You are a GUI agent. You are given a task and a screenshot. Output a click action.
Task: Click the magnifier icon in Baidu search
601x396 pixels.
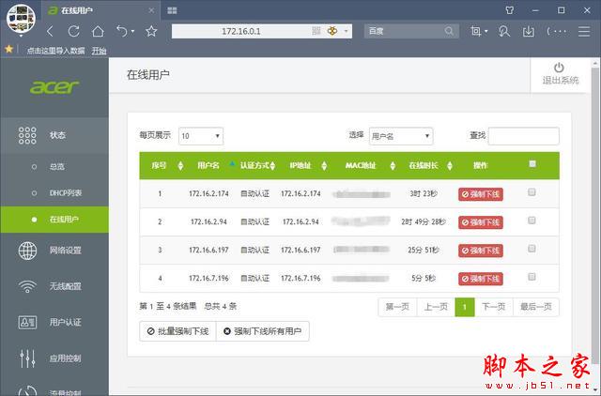(x=449, y=31)
